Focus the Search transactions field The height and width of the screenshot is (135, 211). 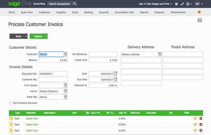tap(59, 4)
